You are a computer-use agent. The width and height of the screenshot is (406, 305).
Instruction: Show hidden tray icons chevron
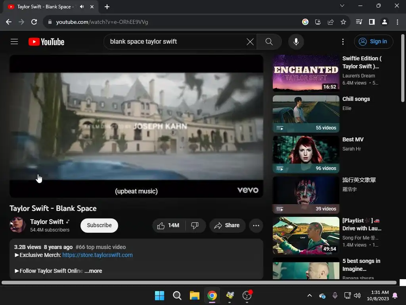coord(310,295)
